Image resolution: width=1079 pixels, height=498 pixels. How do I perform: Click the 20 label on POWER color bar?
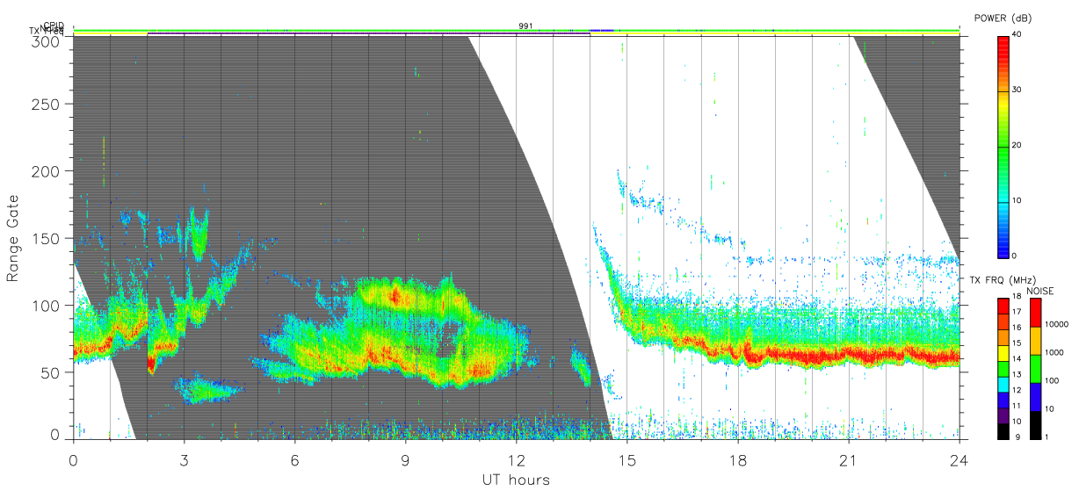(x=1018, y=146)
